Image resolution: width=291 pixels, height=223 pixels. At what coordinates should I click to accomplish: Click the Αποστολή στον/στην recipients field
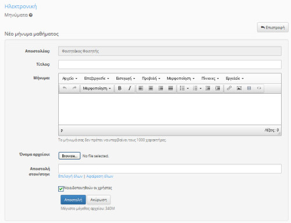pos(170,169)
